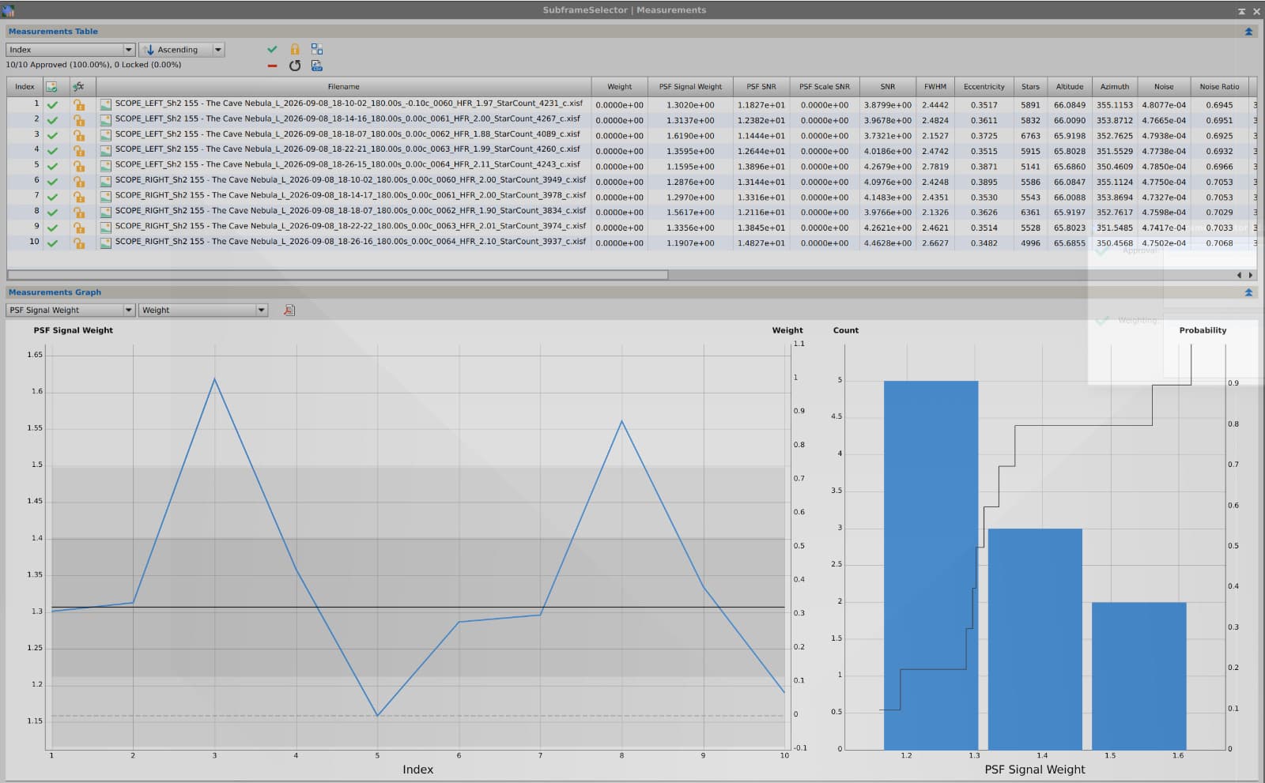
Task: Click the circular reset arrow icon
Action: [295, 66]
